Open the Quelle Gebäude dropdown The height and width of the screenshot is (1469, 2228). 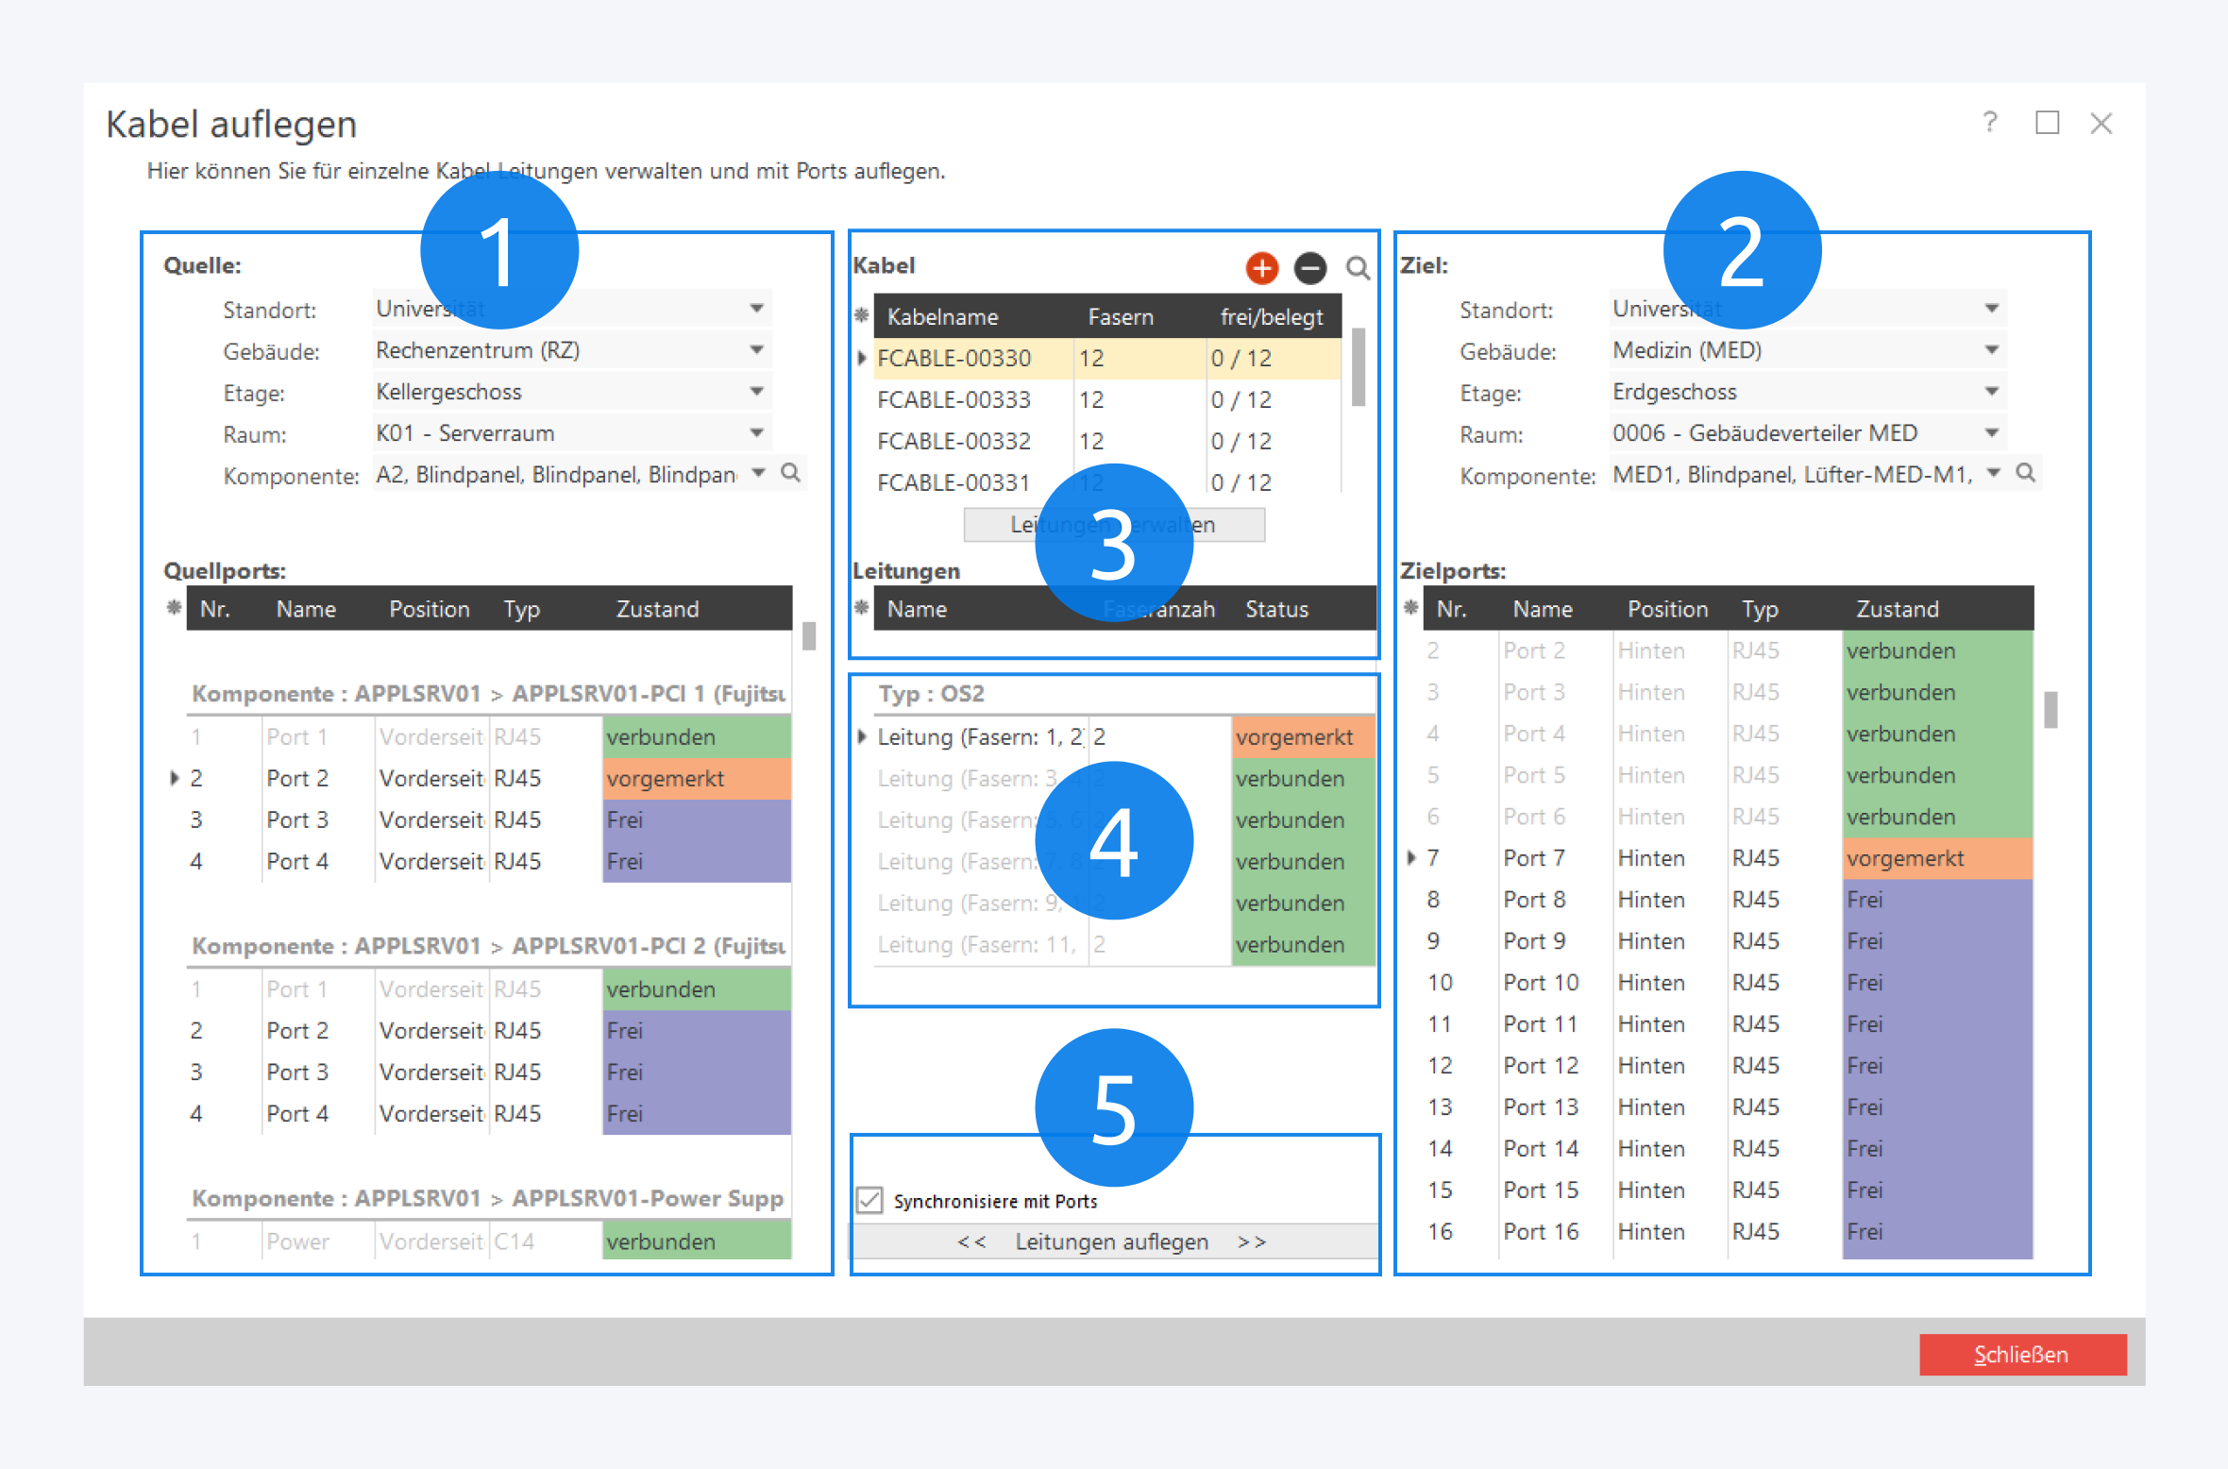click(756, 350)
